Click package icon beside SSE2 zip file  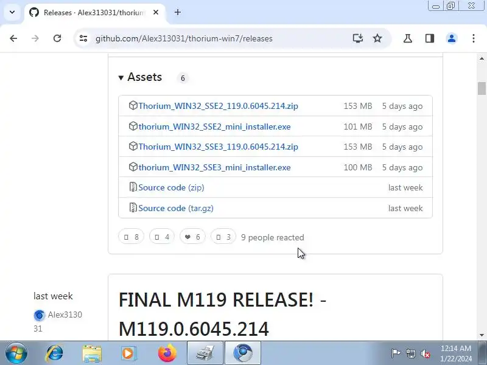point(133,105)
